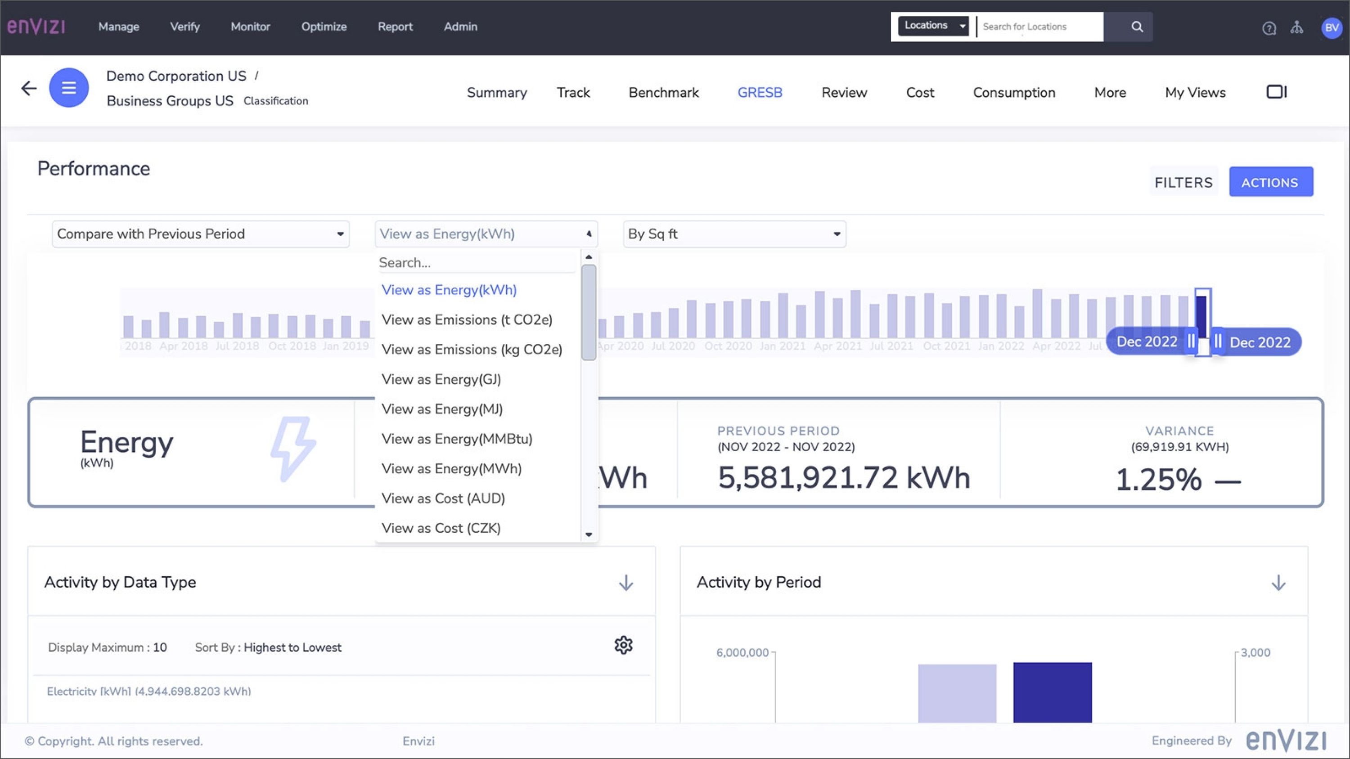The width and height of the screenshot is (1350, 759).
Task: Click Demo Corporation US breadcrumb
Action: 176,76
